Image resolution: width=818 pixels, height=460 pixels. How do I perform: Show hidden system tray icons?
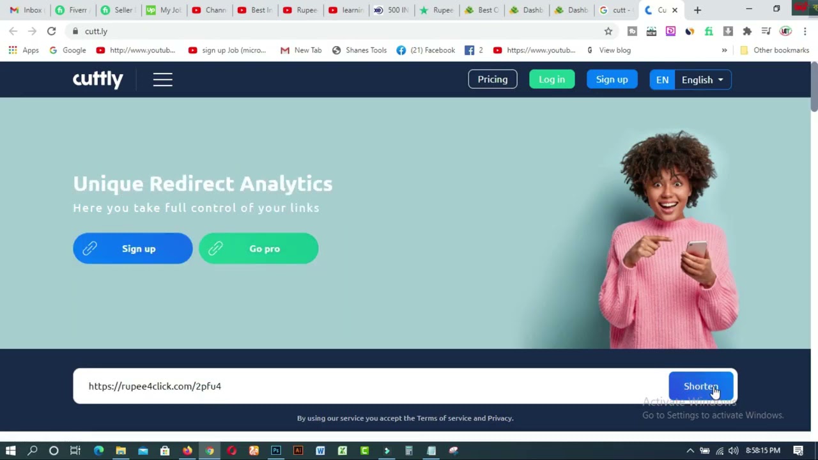[x=690, y=450]
